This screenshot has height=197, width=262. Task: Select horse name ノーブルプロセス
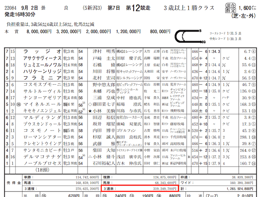(42, 163)
